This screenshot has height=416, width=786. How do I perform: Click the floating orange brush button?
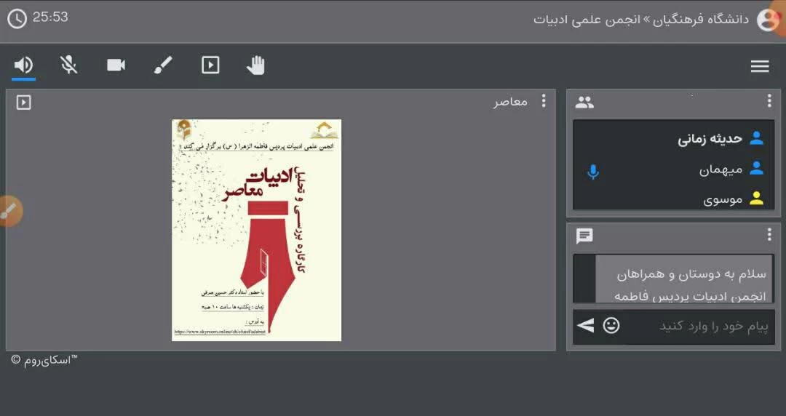pyautogui.click(x=9, y=211)
